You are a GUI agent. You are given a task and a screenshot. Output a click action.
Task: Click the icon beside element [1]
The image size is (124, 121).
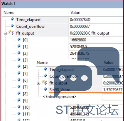pos(19,46)
